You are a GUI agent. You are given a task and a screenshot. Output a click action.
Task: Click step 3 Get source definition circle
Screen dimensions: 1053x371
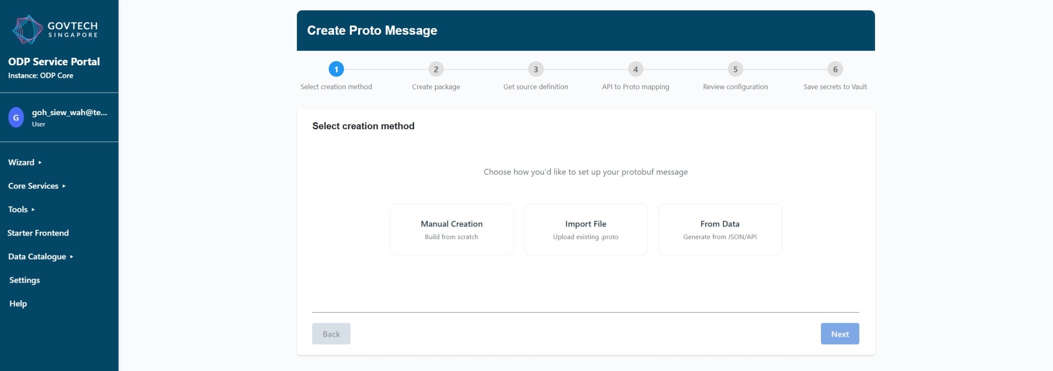tap(536, 69)
